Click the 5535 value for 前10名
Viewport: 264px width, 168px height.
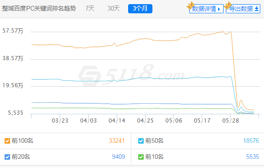[253, 157]
